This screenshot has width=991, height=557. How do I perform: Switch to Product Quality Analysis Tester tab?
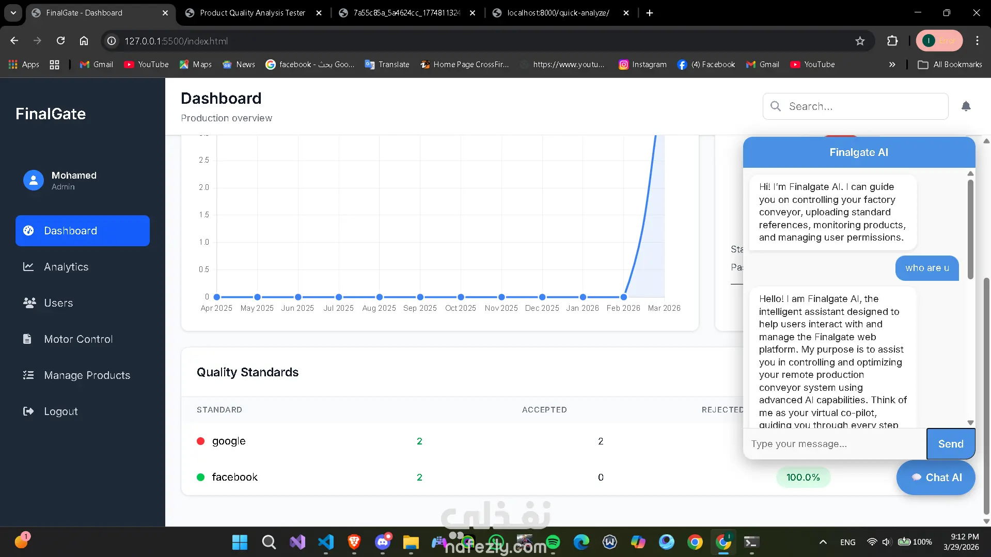pos(253,13)
